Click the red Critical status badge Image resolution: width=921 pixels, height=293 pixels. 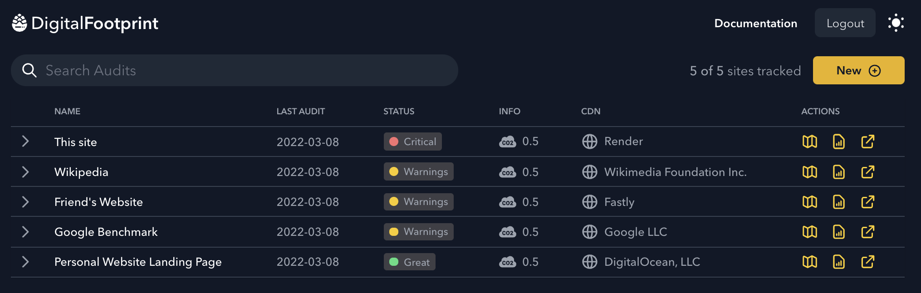[x=412, y=142]
